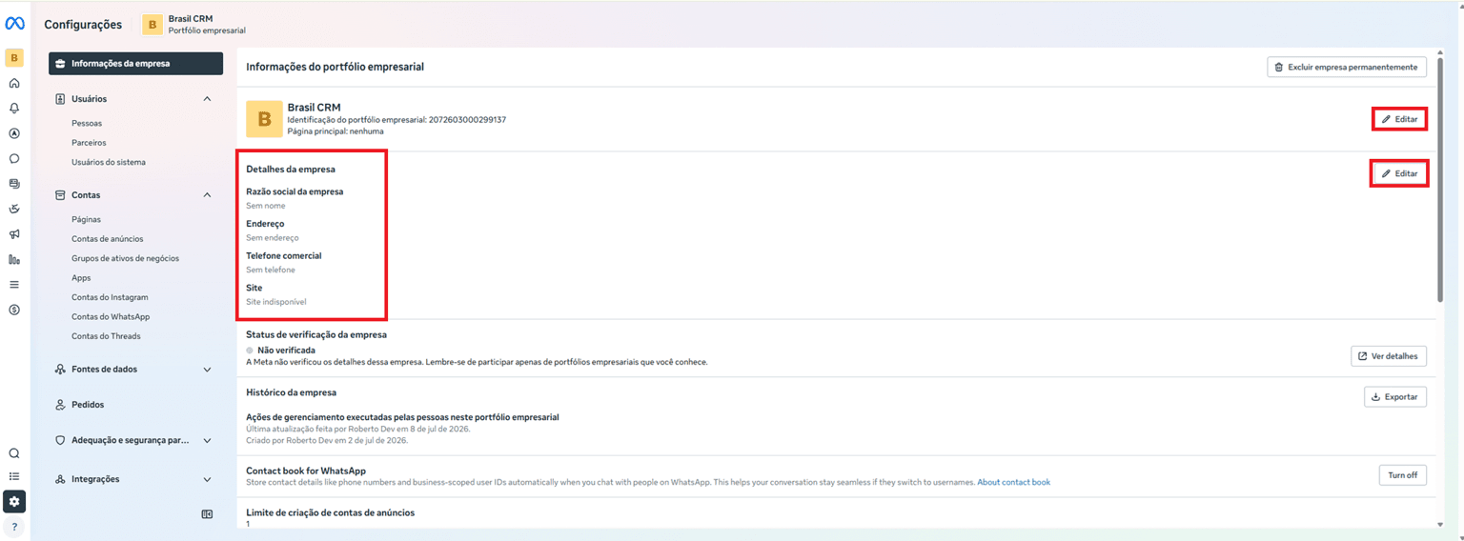Image resolution: width=1464 pixels, height=541 pixels.
Task: Click the download icon on the Exportar button
Action: (x=1375, y=396)
